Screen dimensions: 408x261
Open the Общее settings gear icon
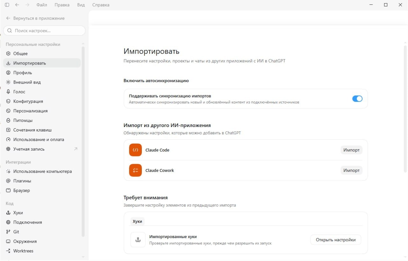click(x=8, y=54)
